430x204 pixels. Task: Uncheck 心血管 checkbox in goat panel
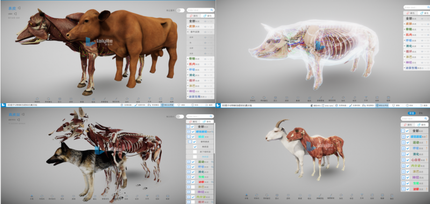pyautogui.click(x=407, y=160)
